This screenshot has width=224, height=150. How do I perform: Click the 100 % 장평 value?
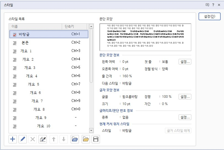pos(167,97)
